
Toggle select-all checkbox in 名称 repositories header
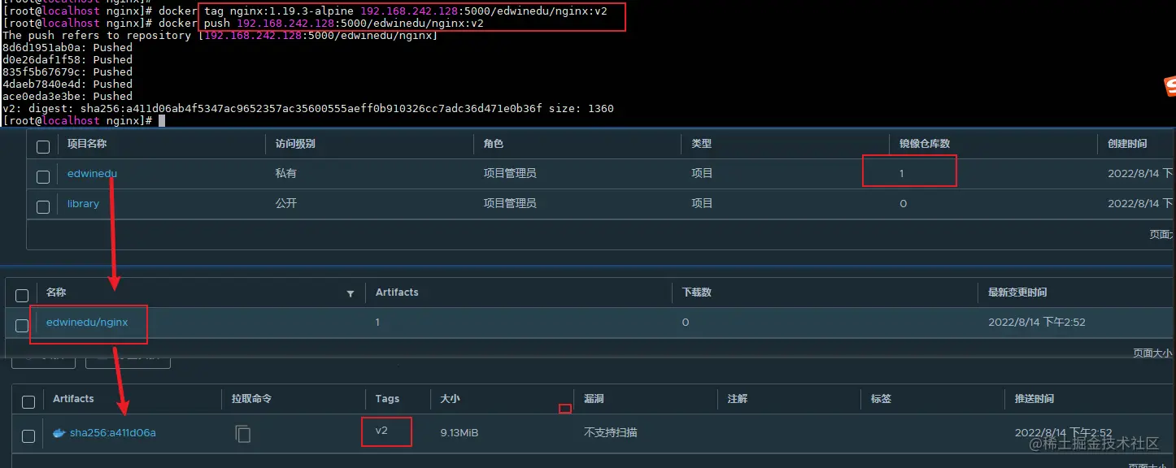(x=22, y=296)
